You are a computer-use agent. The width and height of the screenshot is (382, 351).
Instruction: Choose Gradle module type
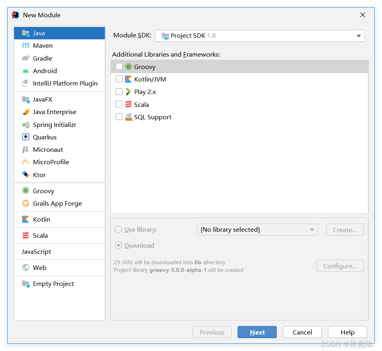click(59, 58)
